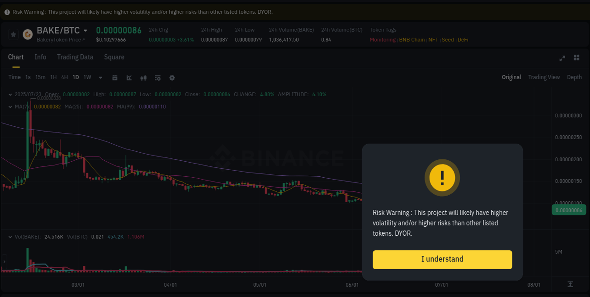Click the BakeryToken coin logo
Image resolution: width=590 pixels, height=297 pixels.
point(27,34)
